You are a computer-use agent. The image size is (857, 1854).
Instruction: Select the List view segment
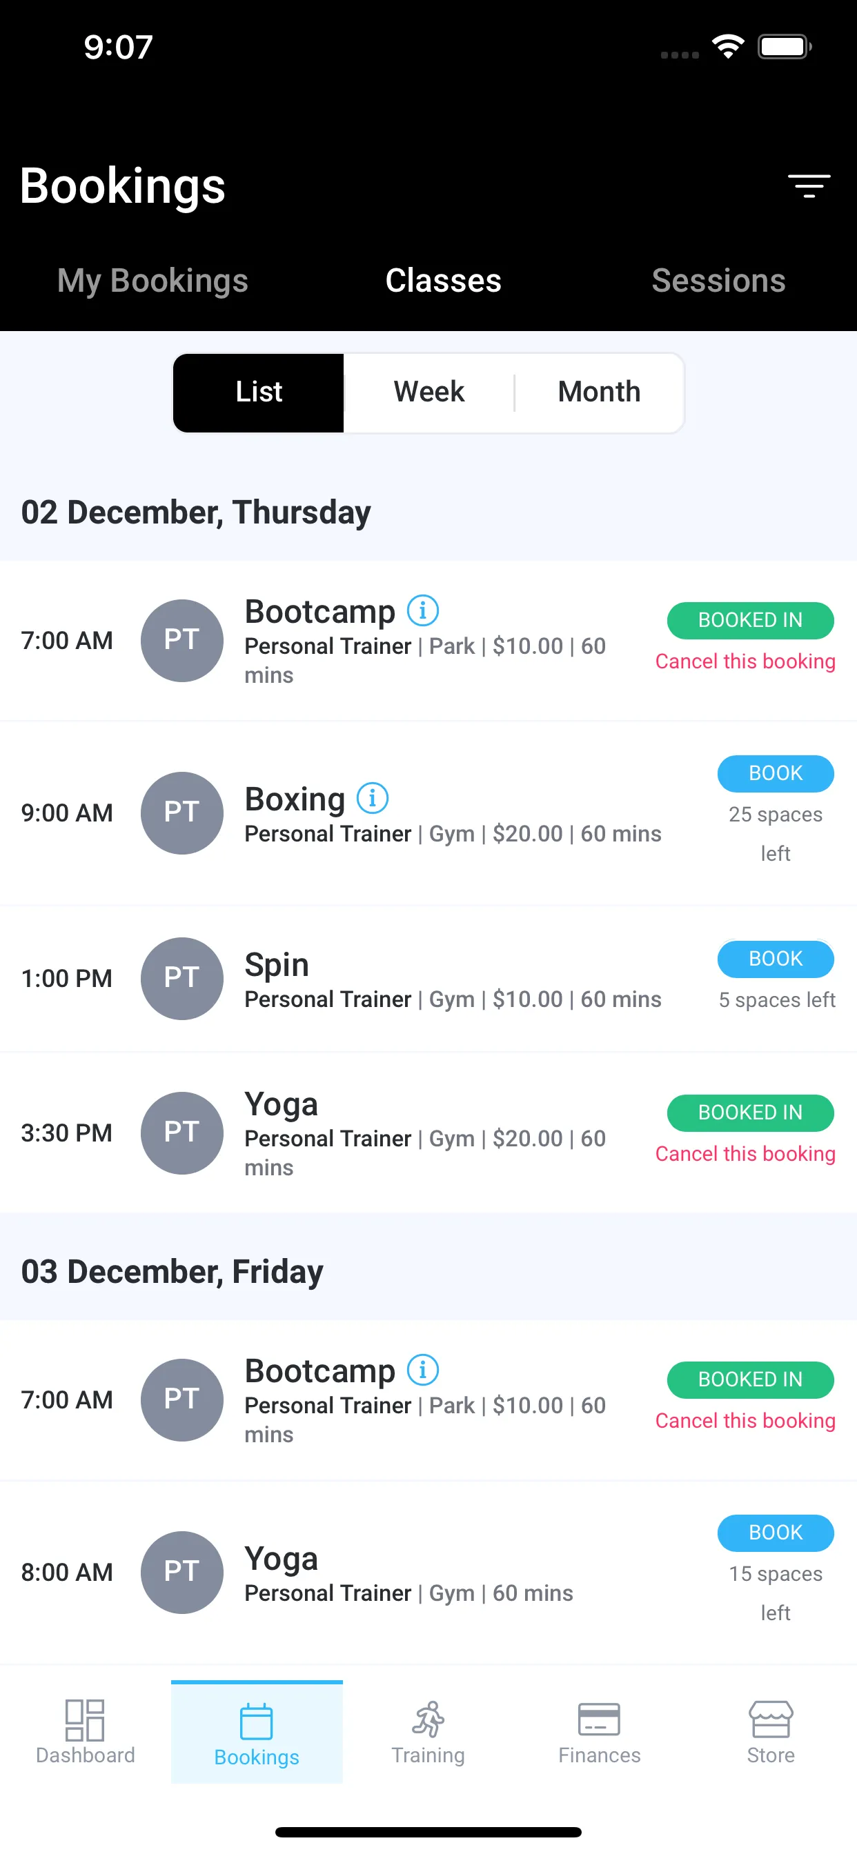coord(259,393)
